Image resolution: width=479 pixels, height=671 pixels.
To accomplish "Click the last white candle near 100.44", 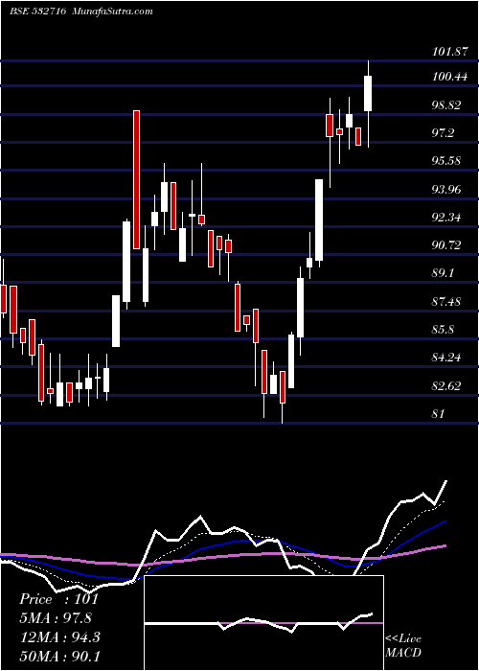I will 368,93.
